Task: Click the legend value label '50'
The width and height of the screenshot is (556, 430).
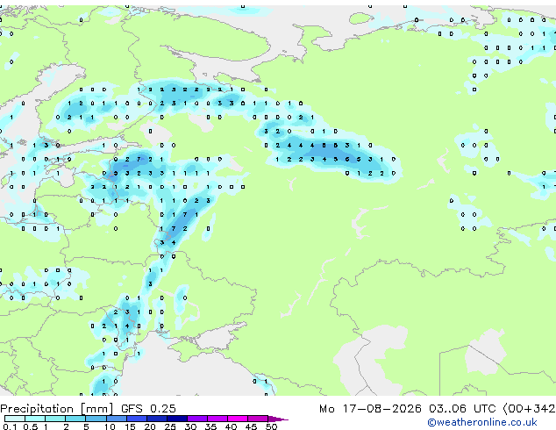Action: pos(271,426)
